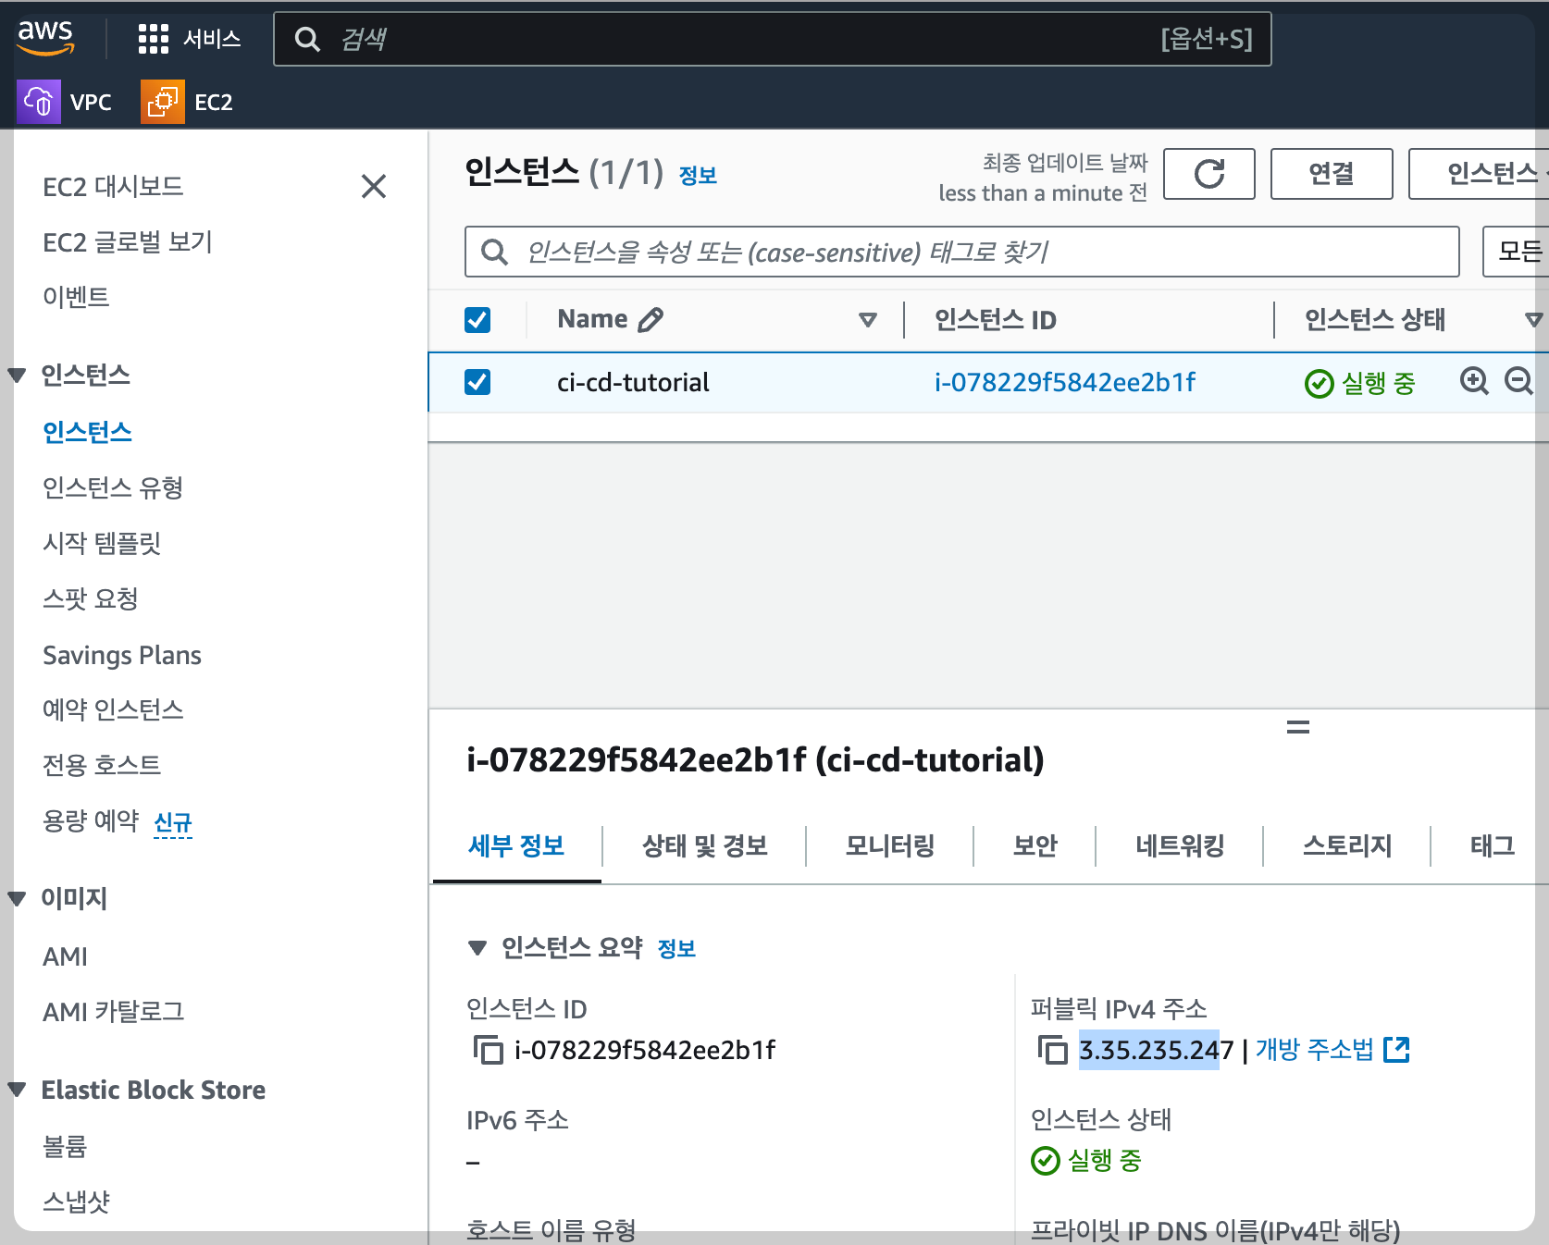Open the 보안 tab
Screen dimensions: 1549x1245
(1035, 846)
